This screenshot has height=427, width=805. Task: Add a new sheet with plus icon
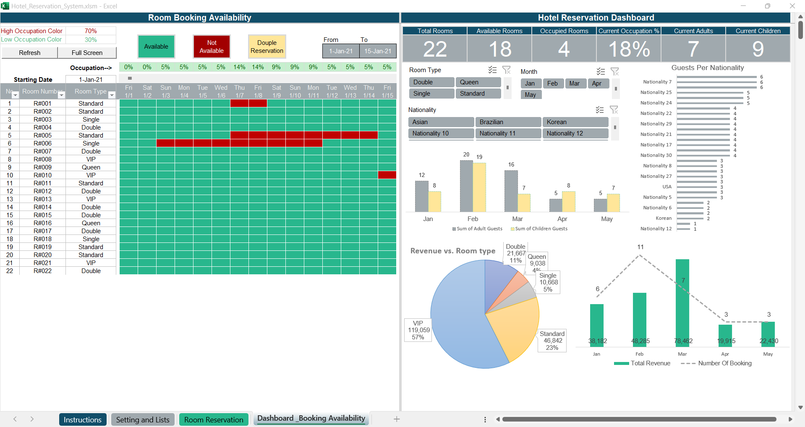click(397, 419)
